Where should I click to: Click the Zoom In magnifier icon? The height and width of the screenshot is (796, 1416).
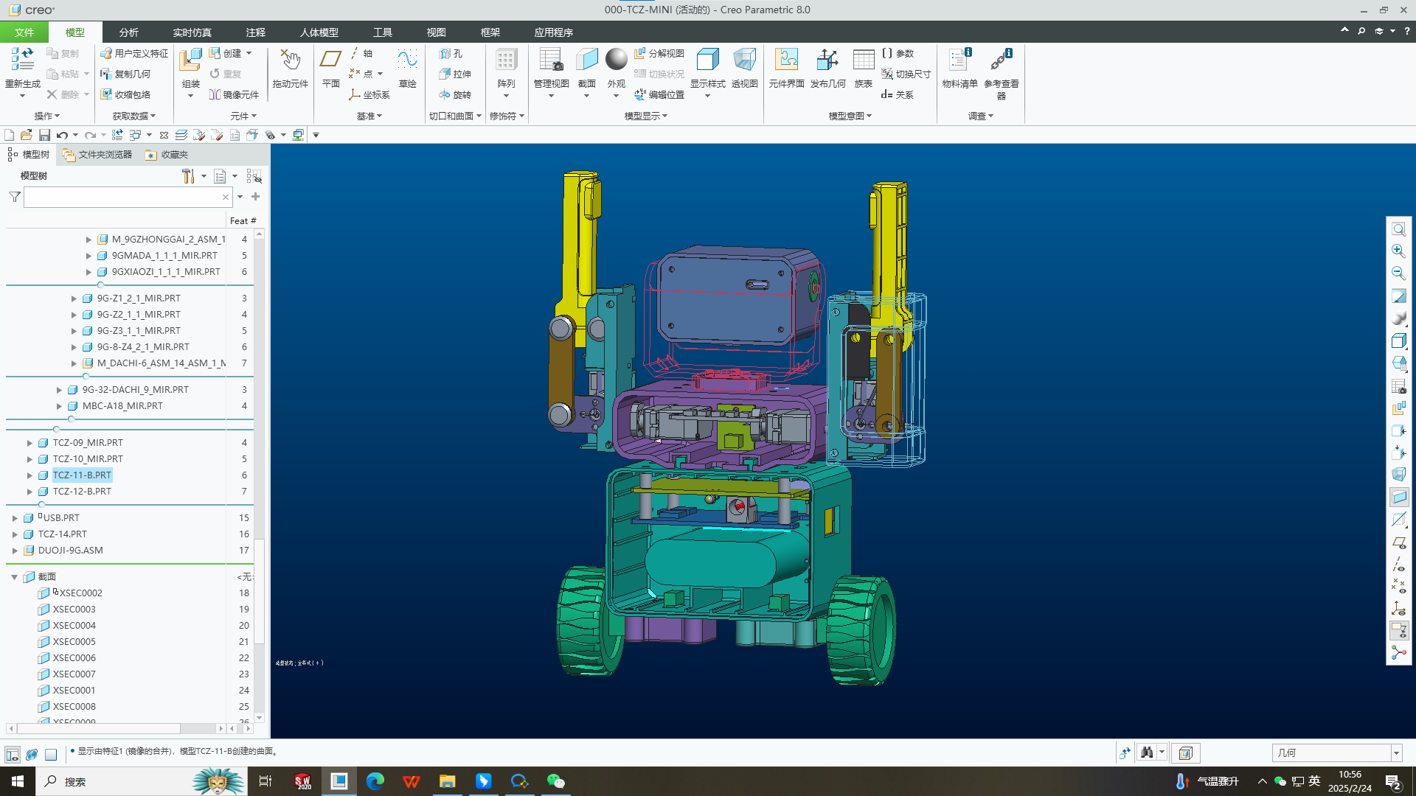pos(1398,251)
